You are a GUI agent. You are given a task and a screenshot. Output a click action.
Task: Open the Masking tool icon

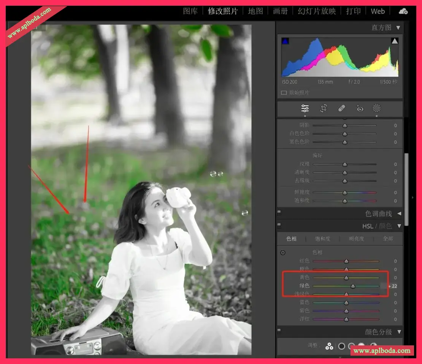click(x=377, y=109)
